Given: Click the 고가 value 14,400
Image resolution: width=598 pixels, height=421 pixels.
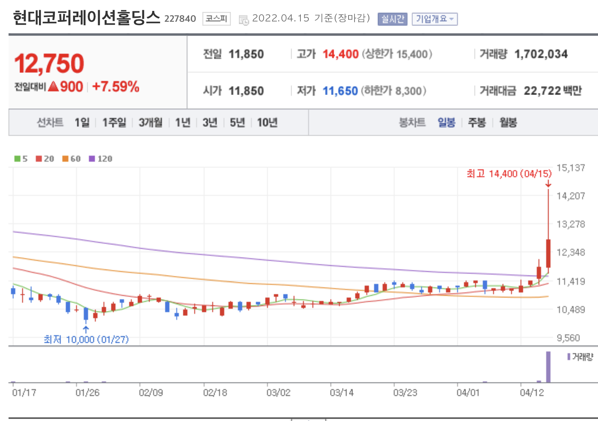Looking at the screenshot, I should [340, 54].
